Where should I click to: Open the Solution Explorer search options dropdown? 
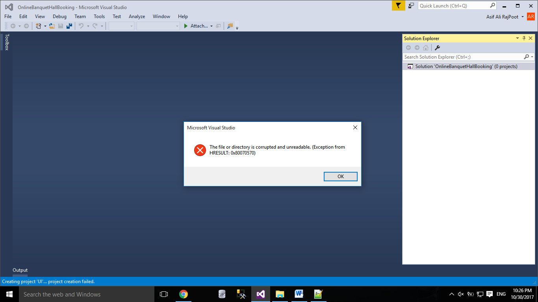pyautogui.click(x=532, y=57)
